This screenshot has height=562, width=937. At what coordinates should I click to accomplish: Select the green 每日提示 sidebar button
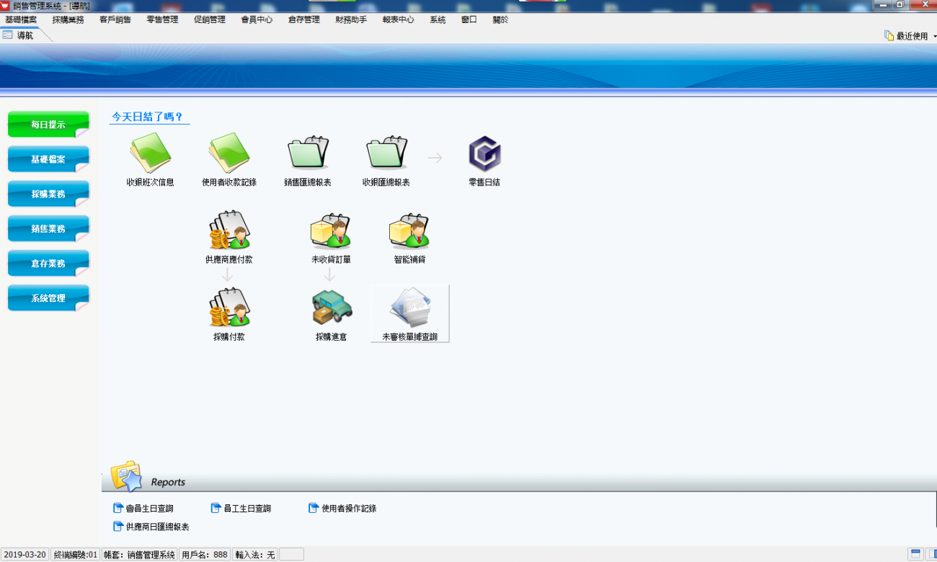coord(48,124)
